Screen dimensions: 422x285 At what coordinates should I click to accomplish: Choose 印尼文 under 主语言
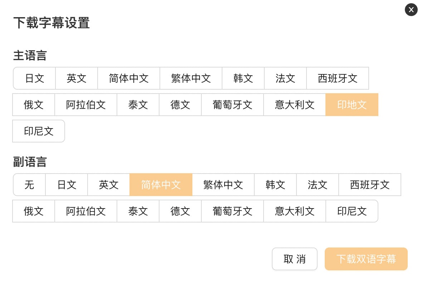[x=38, y=131]
